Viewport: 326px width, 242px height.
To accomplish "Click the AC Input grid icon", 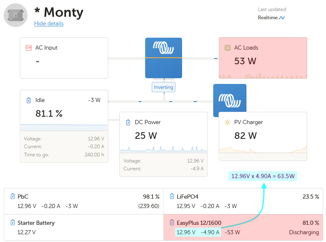I will click(x=29, y=48).
